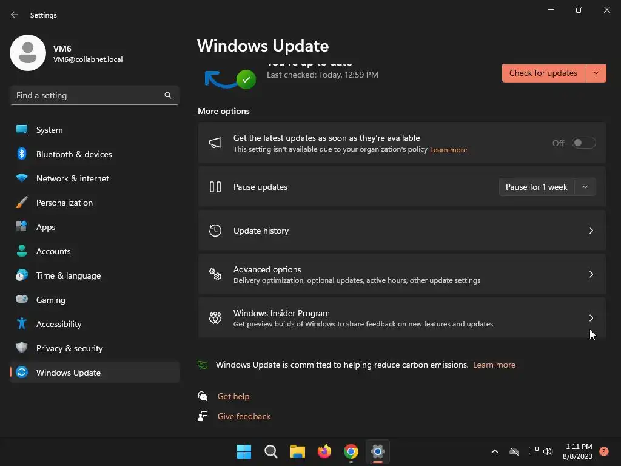
Task: Toggle Get the latest updates switch
Action: [x=584, y=143]
